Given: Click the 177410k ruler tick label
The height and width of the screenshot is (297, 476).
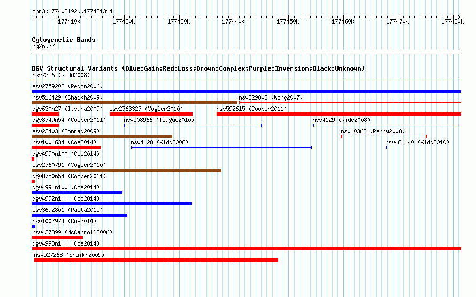Looking at the screenshot, I should pyautogui.click(x=69, y=21).
